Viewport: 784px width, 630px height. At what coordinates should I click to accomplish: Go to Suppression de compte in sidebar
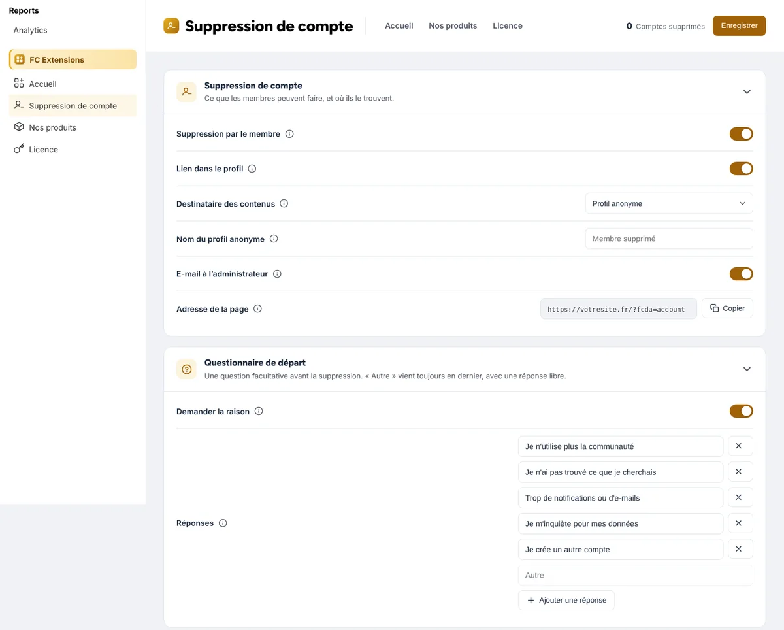[x=73, y=105]
